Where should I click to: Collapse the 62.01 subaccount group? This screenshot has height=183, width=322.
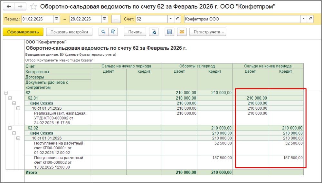pos(10,98)
